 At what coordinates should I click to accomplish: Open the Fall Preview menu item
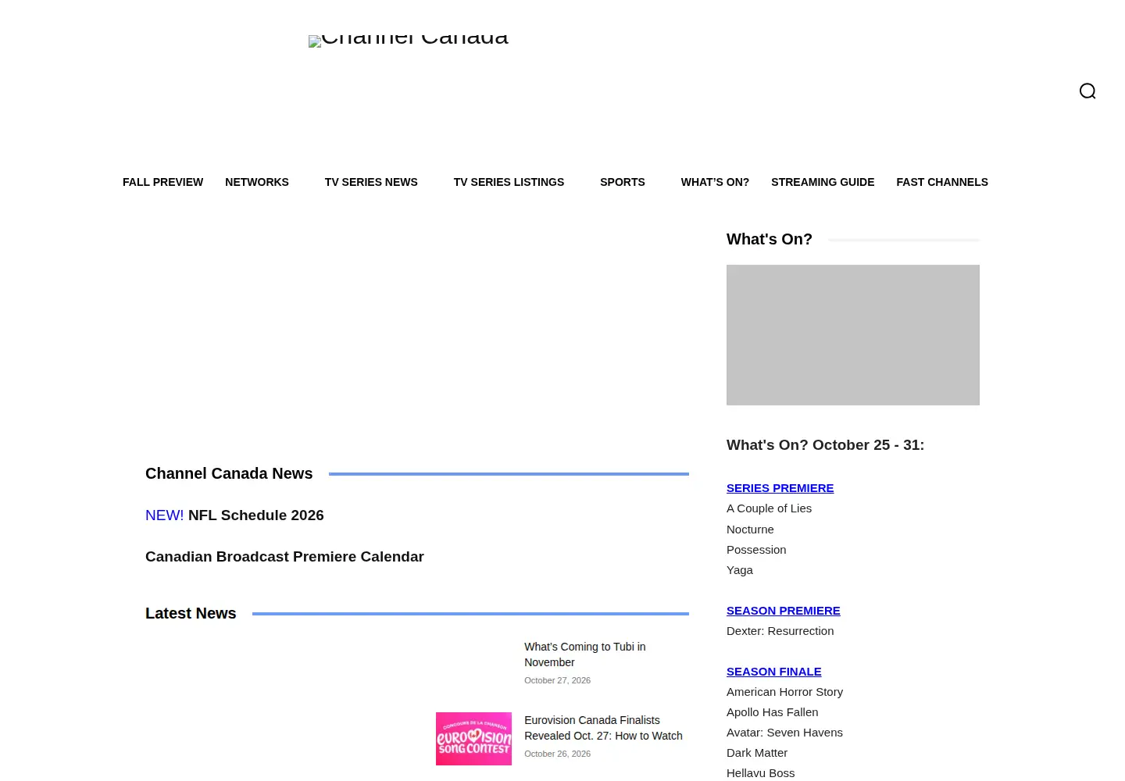(x=162, y=182)
